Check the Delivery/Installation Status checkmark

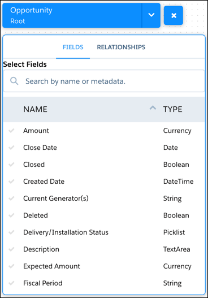[11, 232]
